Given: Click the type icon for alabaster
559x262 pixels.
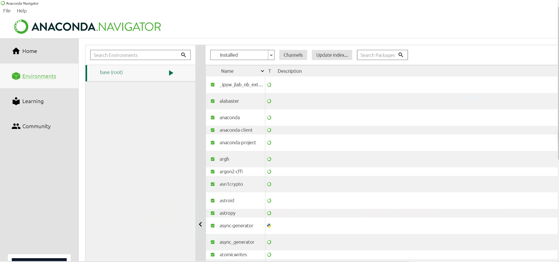Looking at the screenshot, I should [x=269, y=101].
